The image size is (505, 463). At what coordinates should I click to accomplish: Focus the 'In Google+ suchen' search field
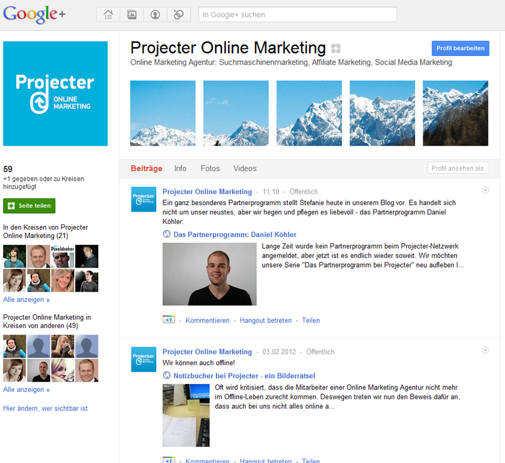coord(298,14)
